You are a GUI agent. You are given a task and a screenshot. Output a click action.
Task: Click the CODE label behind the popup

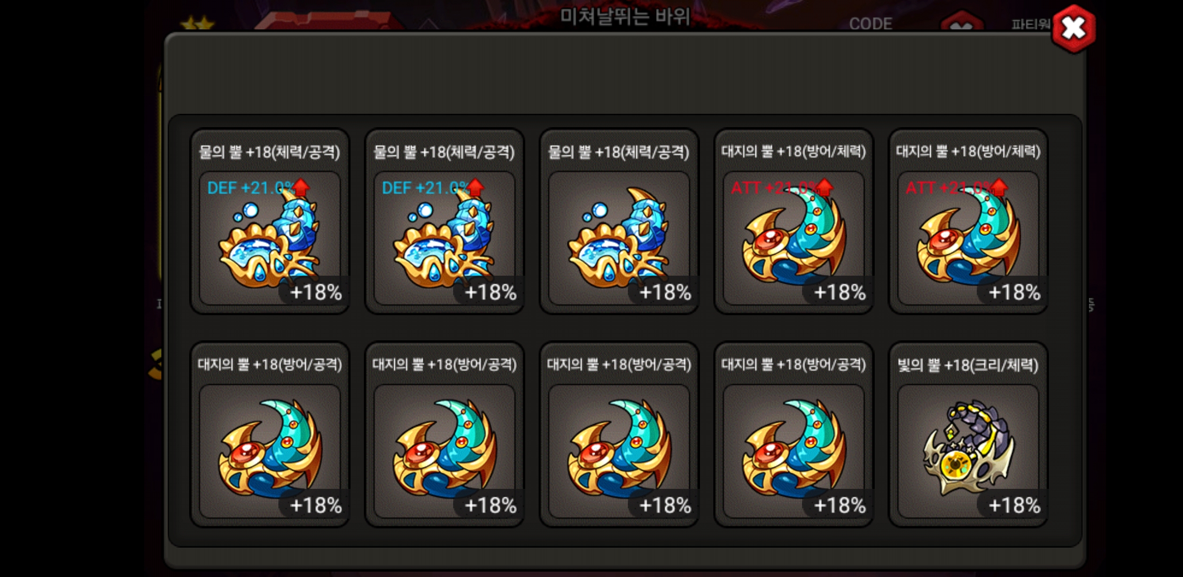871,24
